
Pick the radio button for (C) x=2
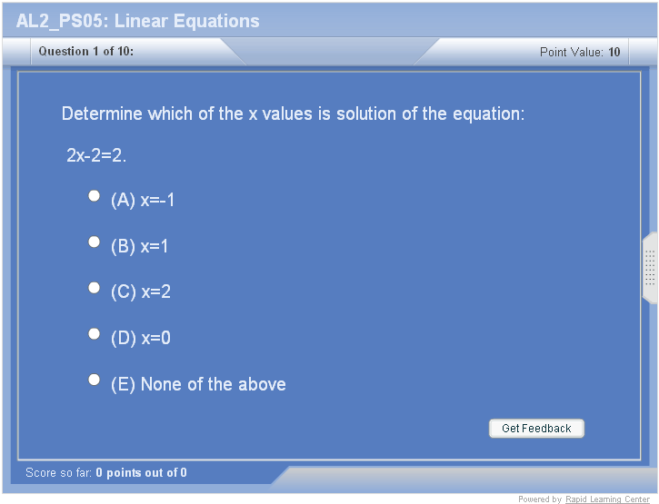click(94, 288)
